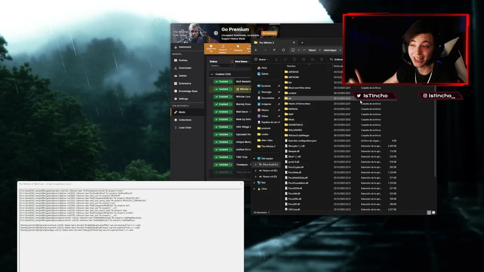
Task: Click the share icon in Explorer toolbar
Action: 312,59
